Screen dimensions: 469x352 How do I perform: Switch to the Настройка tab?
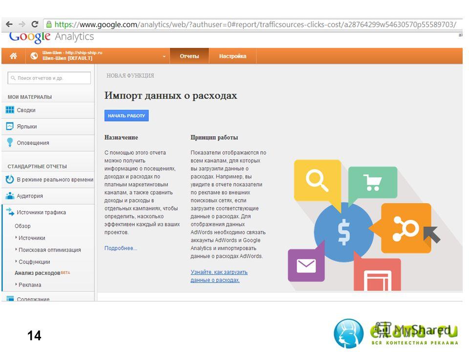click(x=233, y=56)
